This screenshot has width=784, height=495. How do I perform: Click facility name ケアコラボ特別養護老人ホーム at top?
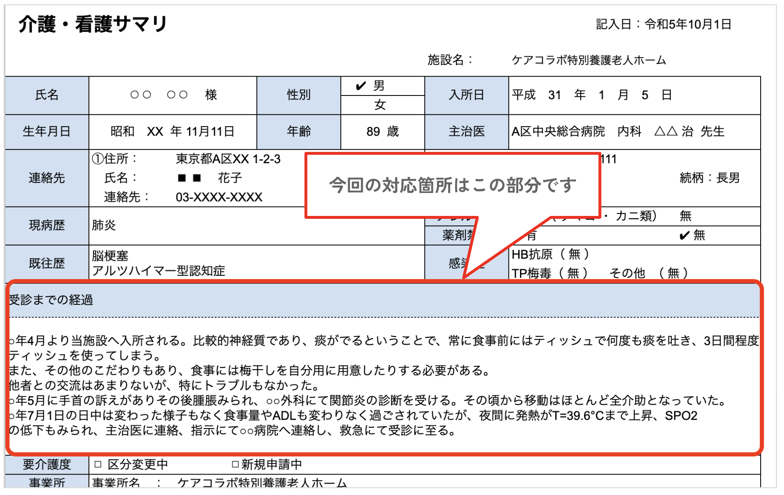[x=589, y=60]
